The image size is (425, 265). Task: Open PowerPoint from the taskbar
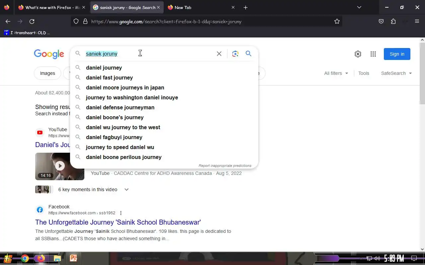coord(73,258)
